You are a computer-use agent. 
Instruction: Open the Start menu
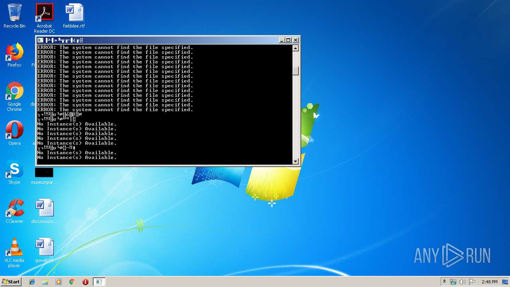point(11,281)
